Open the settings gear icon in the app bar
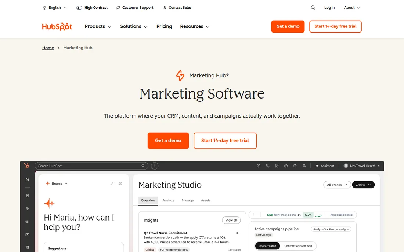 point(295,166)
